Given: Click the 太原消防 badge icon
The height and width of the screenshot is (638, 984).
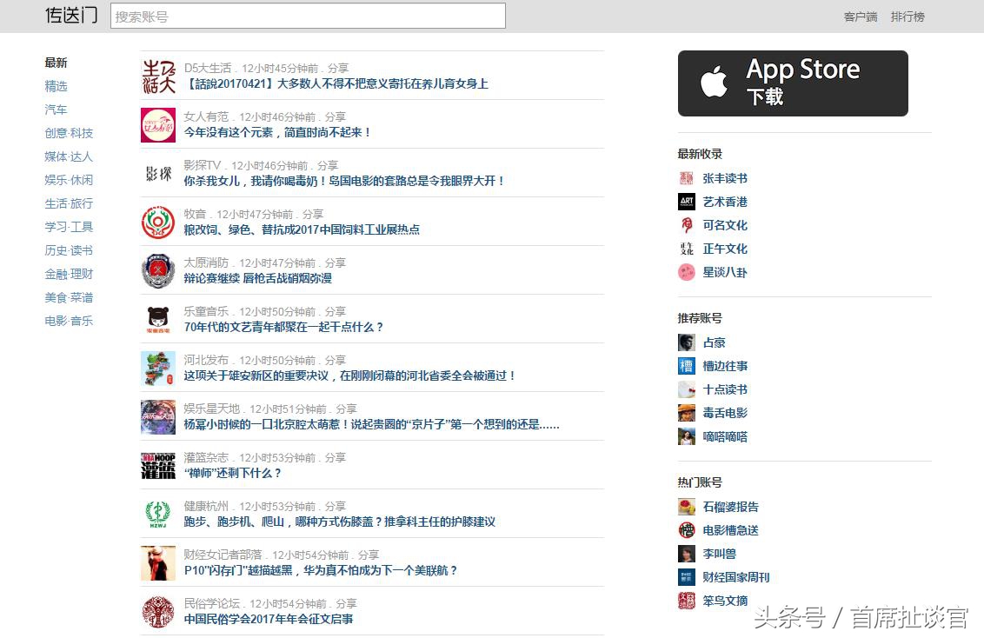Looking at the screenshot, I should click(157, 269).
